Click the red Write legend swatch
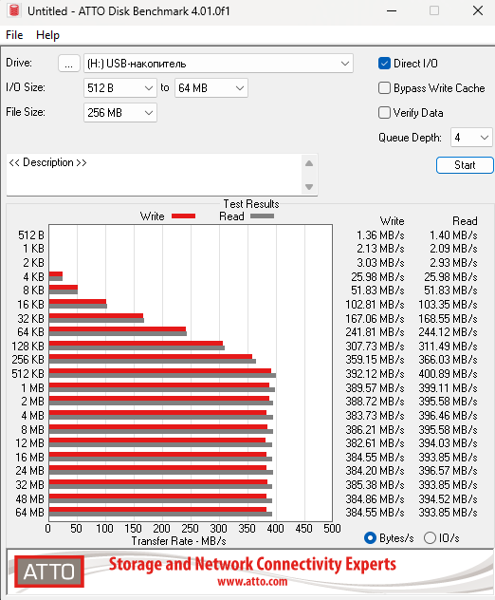This screenshot has width=495, height=600. coord(183,216)
